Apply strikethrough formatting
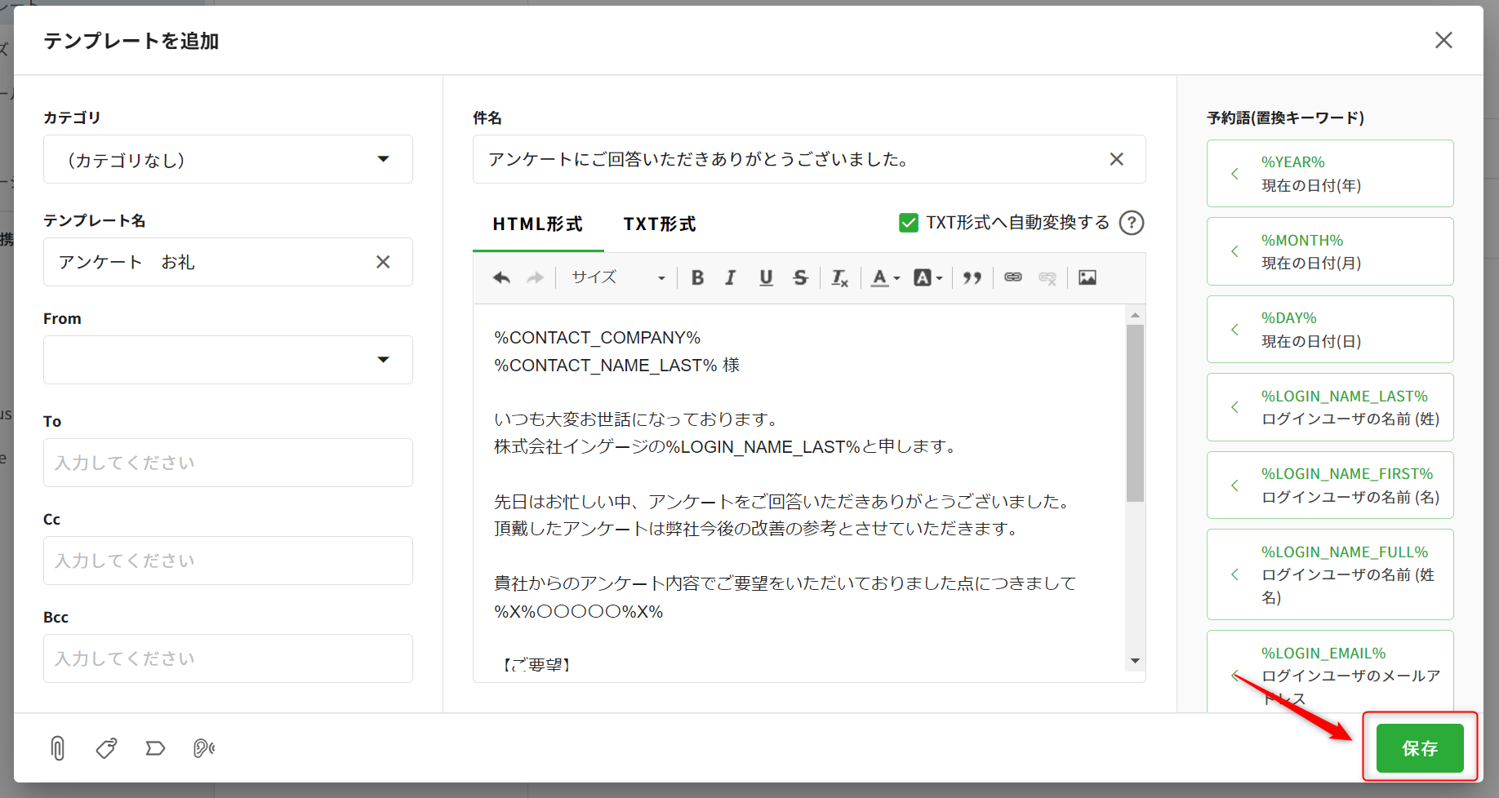 pyautogui.click(x=800, y=277)
